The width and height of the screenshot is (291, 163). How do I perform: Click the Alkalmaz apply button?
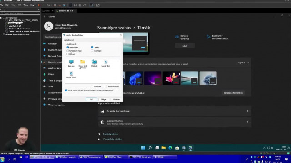[x=116, y=99]
